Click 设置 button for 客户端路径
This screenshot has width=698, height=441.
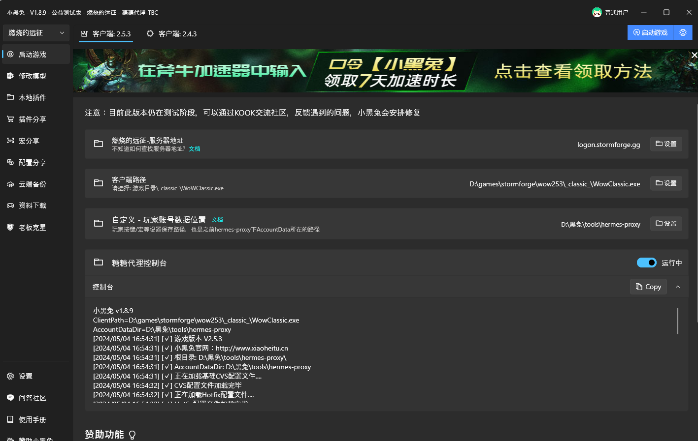pyautogui.click(x=666, y=183)
